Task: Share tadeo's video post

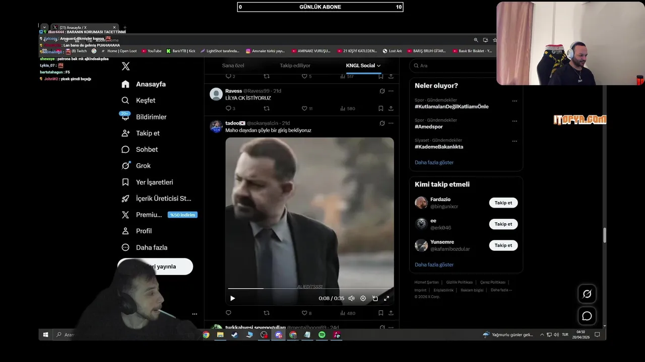Action: coord(391,313)
